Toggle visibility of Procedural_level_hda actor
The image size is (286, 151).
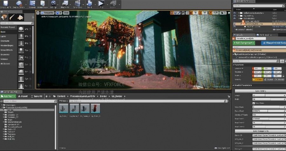[x=235, y=24]
